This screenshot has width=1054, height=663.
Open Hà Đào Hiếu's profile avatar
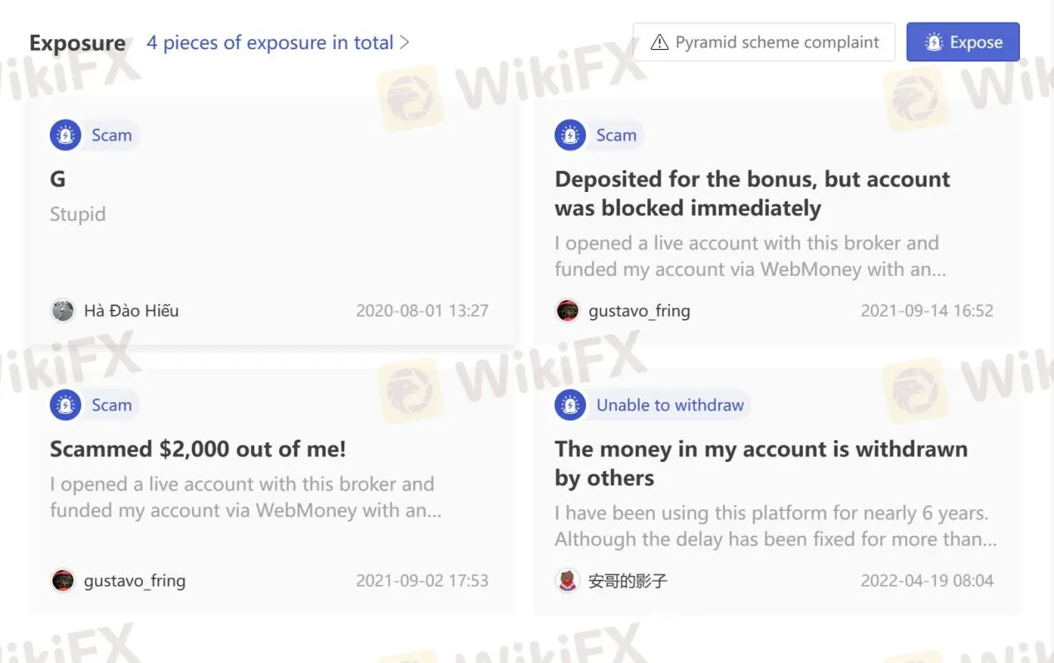[63, 311]
